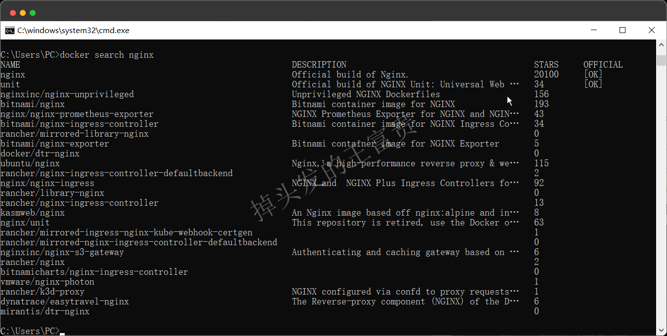Click vmware/nginx-photon entry

[x=47, y=282]
